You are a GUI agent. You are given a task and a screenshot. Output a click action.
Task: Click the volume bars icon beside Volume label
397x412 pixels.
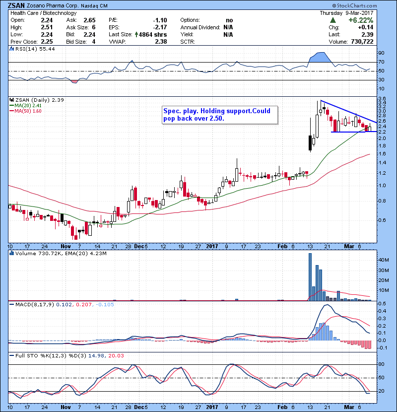11,253
